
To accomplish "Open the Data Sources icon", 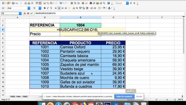I will (101, 3).
